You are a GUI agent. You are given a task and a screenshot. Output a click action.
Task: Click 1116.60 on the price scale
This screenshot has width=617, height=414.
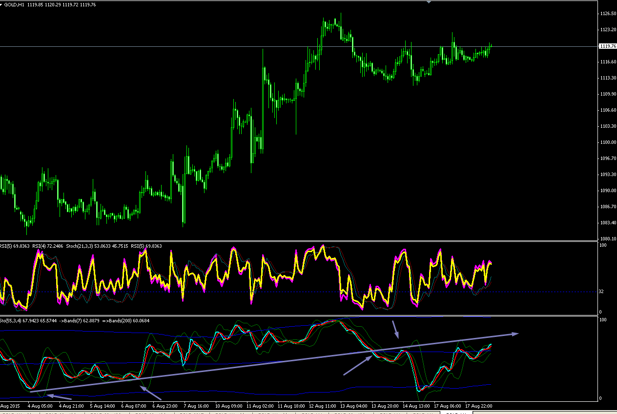[608, 62]
